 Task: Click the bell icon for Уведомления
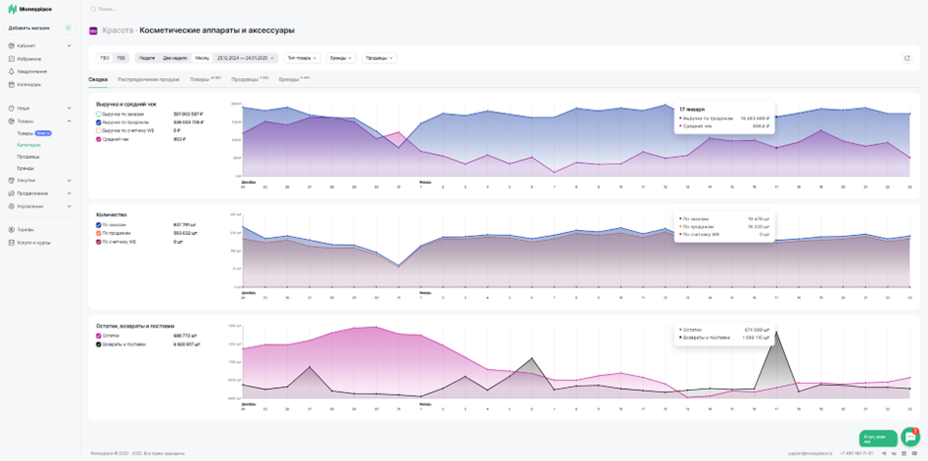coord(11,72)
